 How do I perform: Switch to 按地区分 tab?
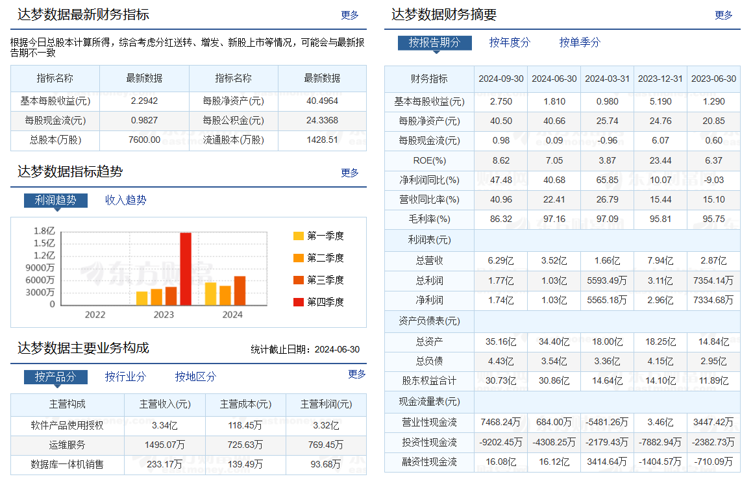pos(196,377)
